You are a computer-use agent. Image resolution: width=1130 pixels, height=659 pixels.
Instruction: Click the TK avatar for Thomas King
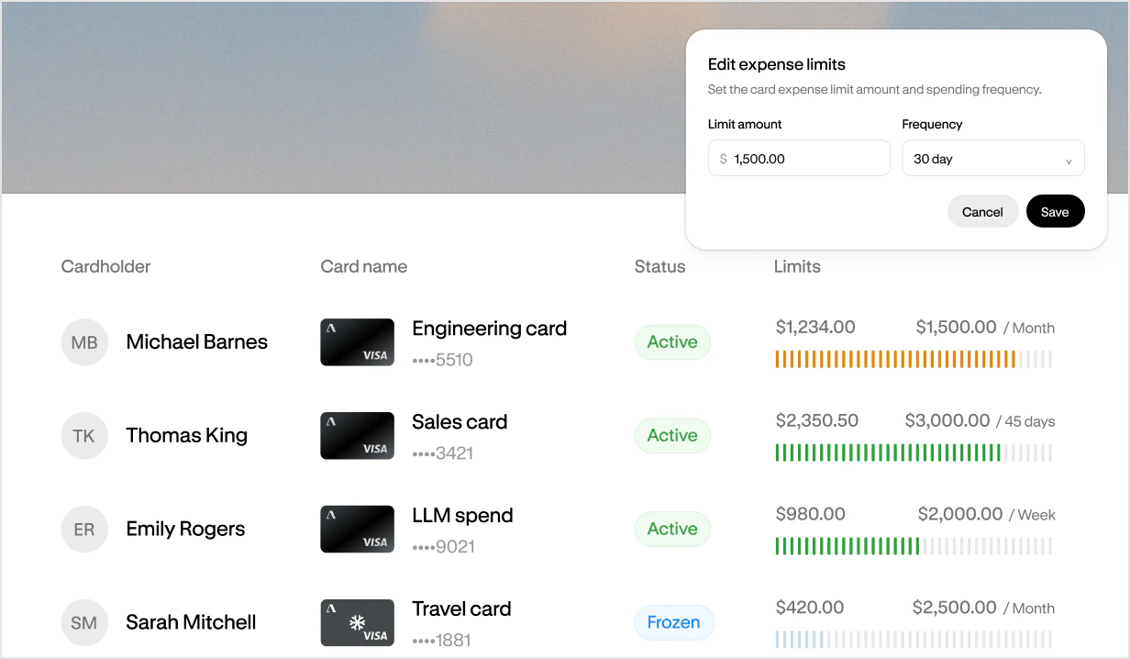(84, 436)
